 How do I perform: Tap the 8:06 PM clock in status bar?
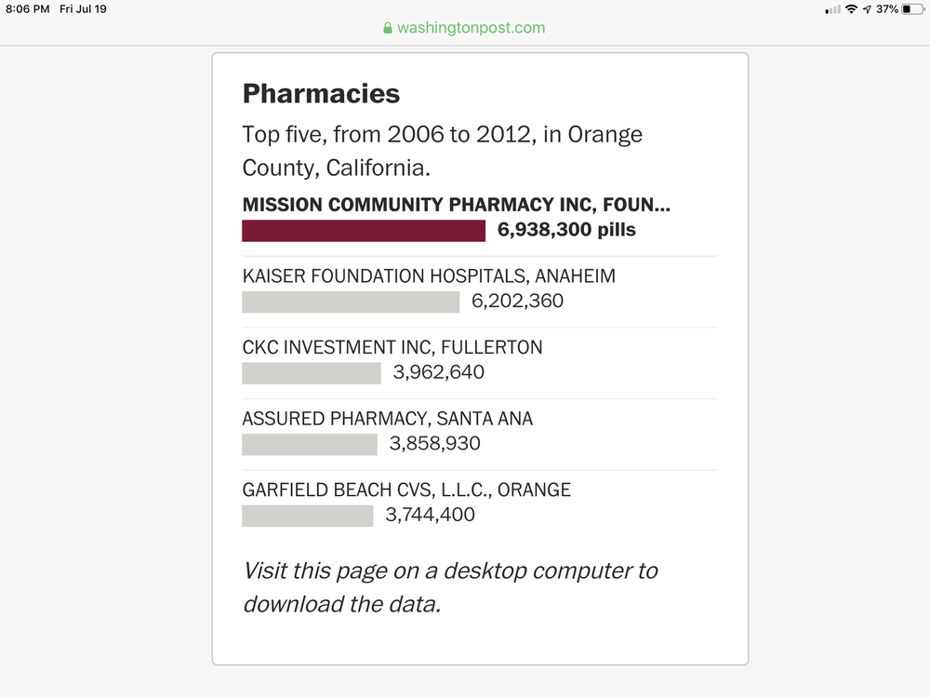click(27, 9)
